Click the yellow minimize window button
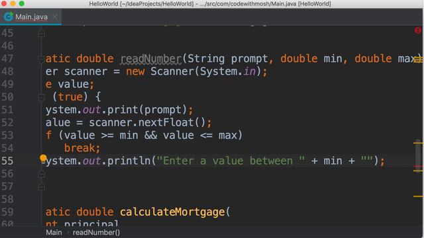The height and width of the screenshot is (238, 424). (13, 3)
